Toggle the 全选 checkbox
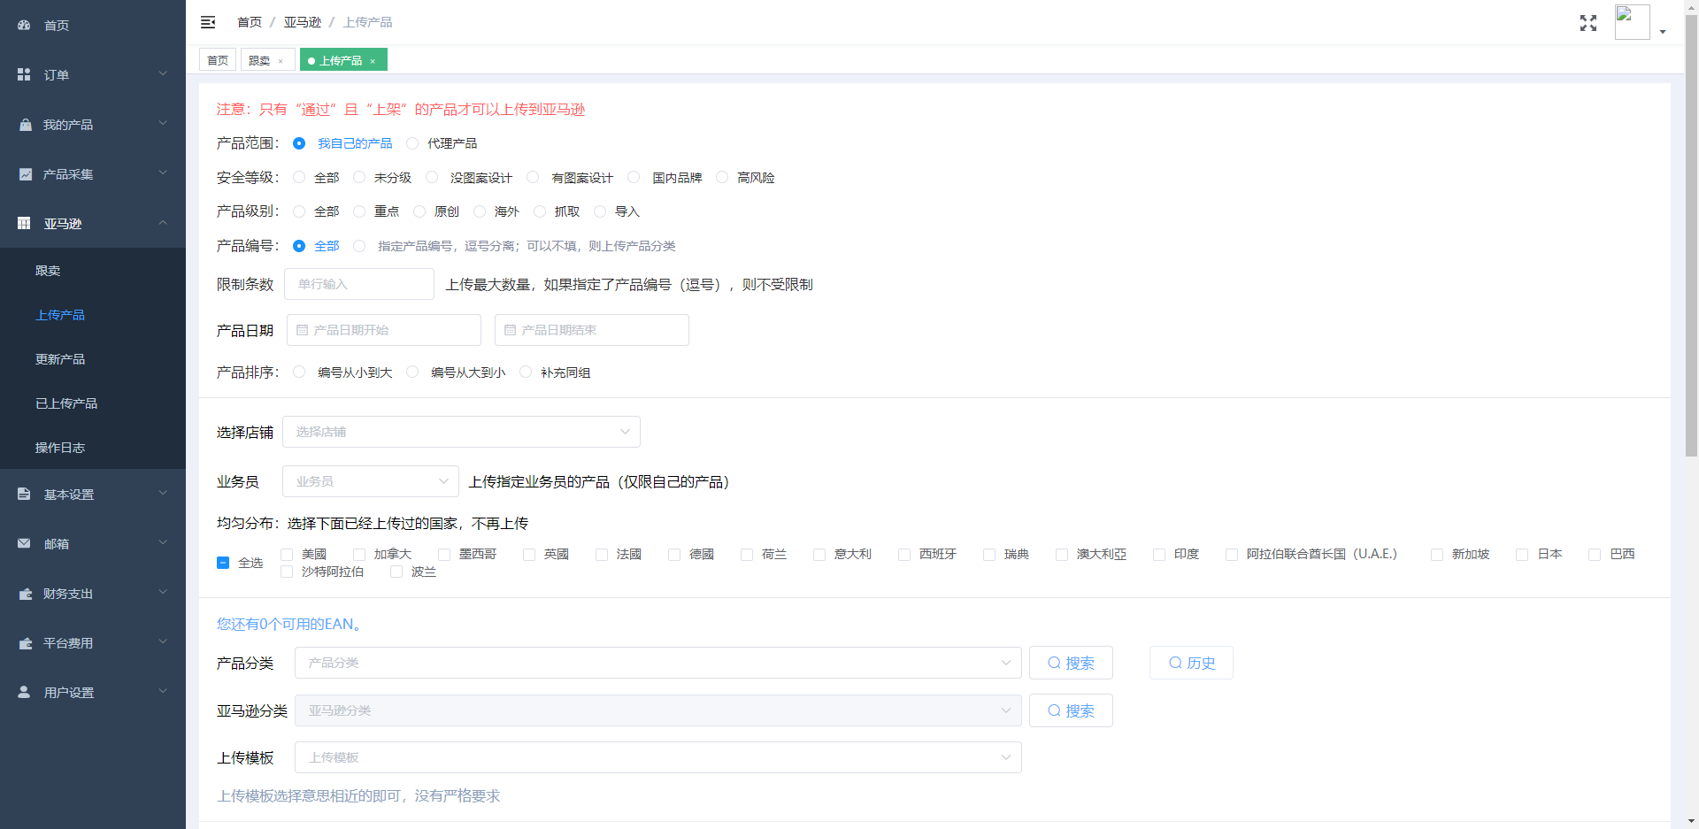This screenshot has height=829, width=1699. 223,563
